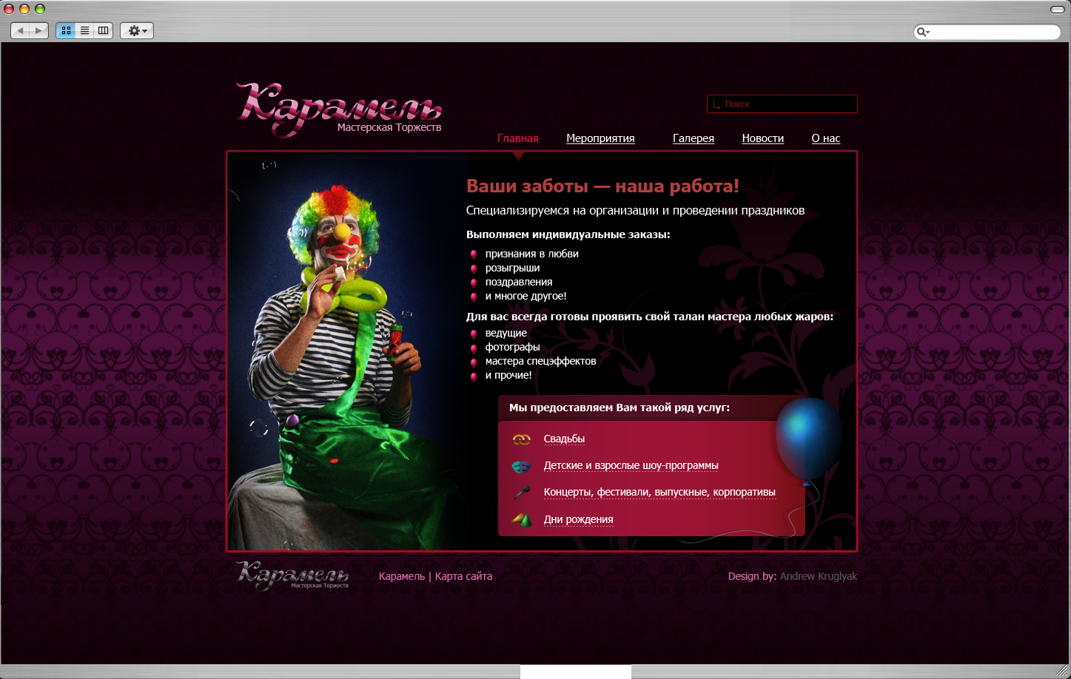
Task: Click the forward navigation arrow
Action: click(38, 30)
